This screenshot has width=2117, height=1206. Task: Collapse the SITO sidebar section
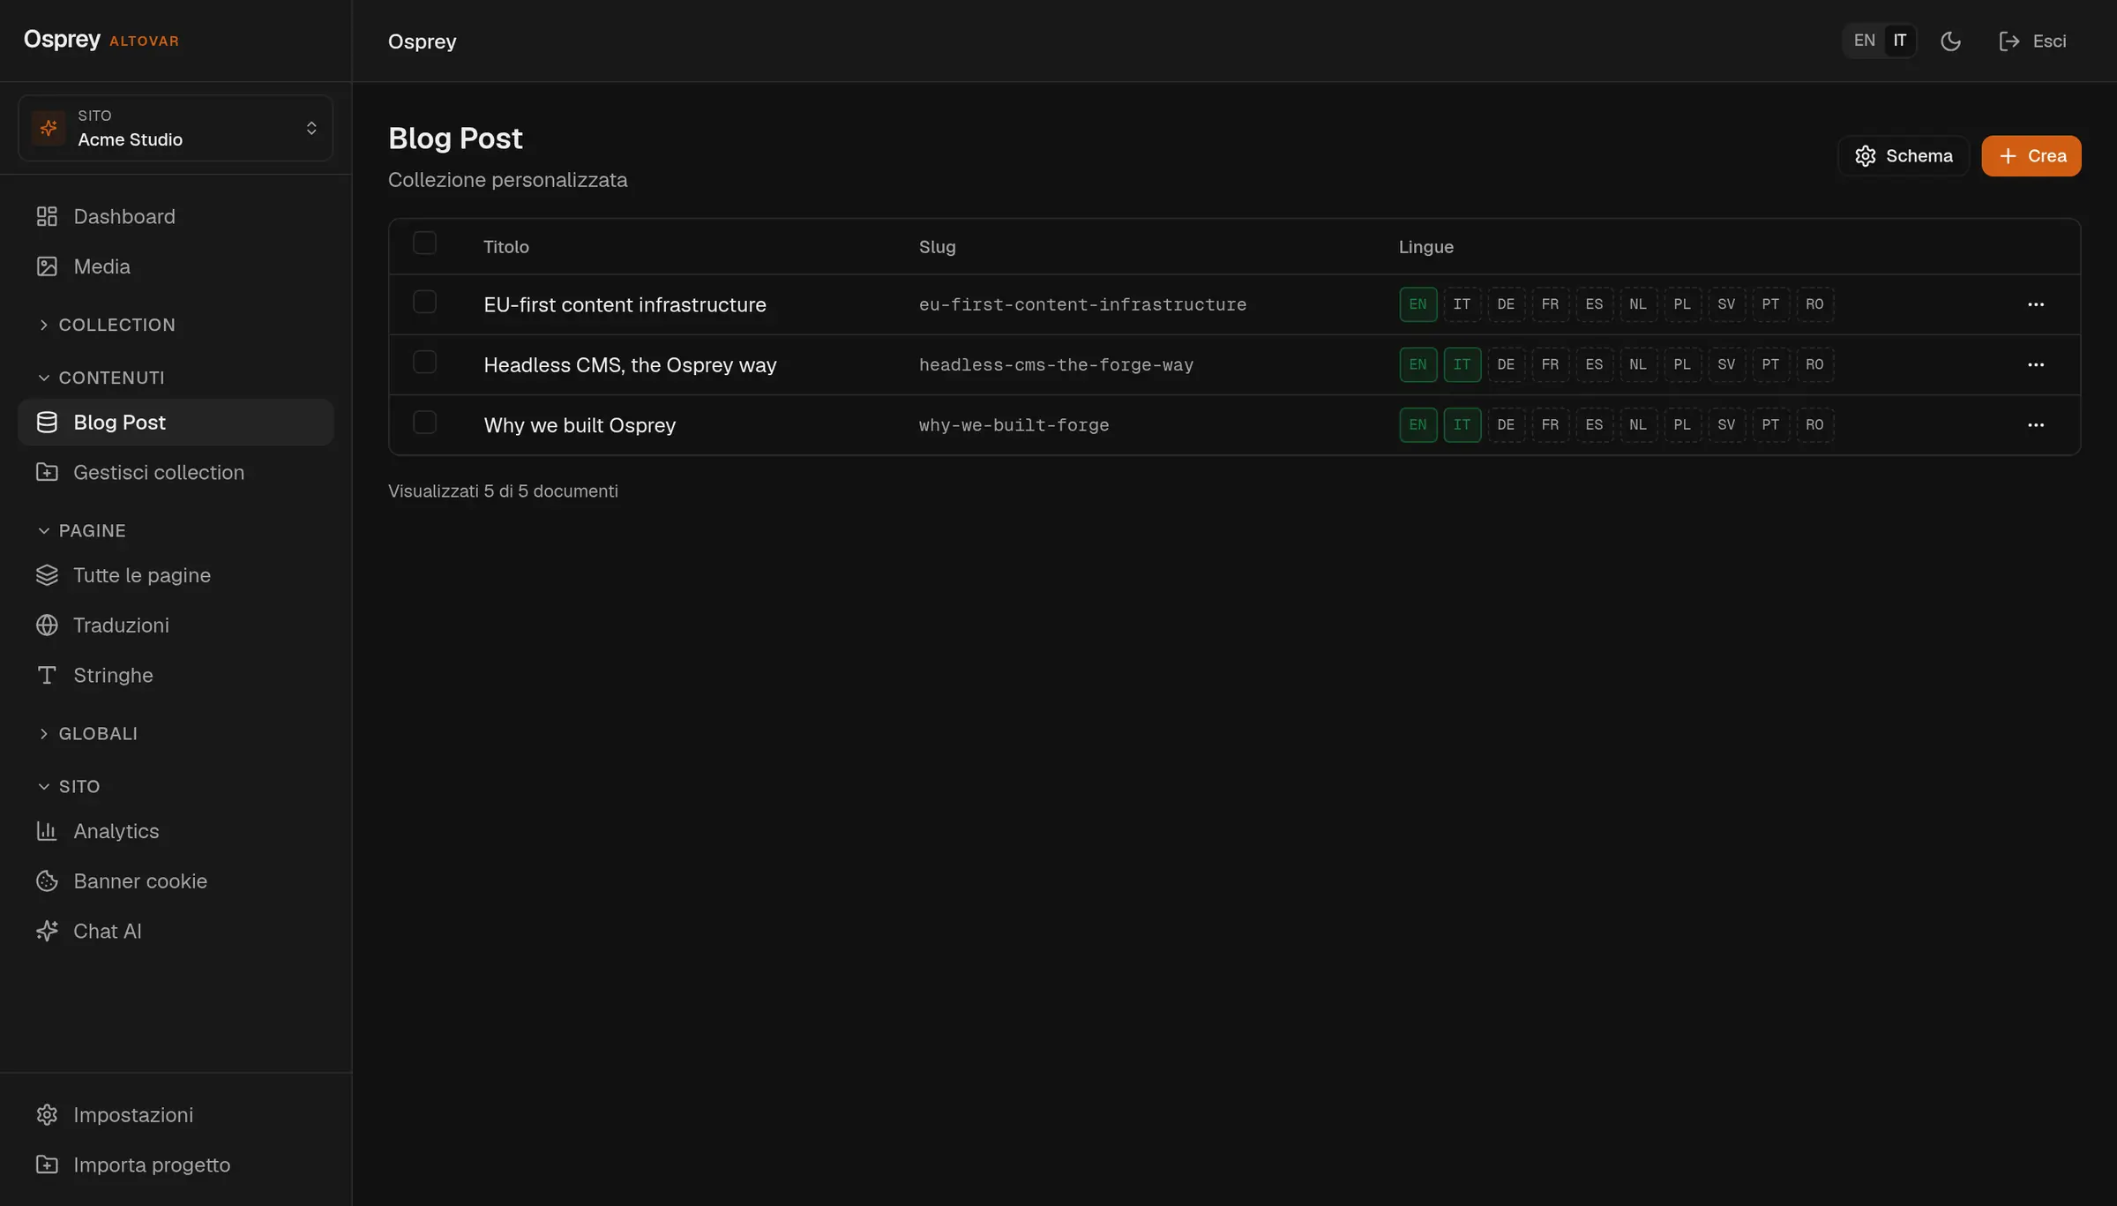click(x=68, y=786)
